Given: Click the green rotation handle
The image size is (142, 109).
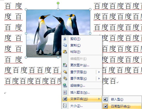Looking at the screenshot, I should tap(58, 3).
